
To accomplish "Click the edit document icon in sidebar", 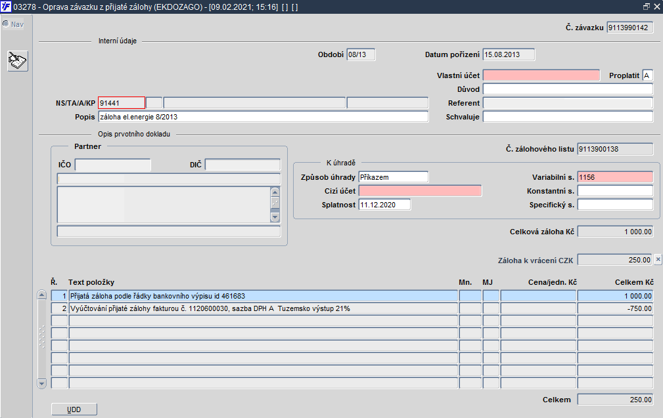I will pos(17,61).
